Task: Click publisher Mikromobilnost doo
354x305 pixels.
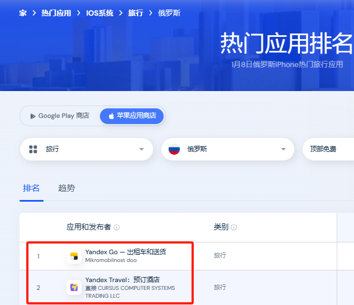Action: coord(111,260)
